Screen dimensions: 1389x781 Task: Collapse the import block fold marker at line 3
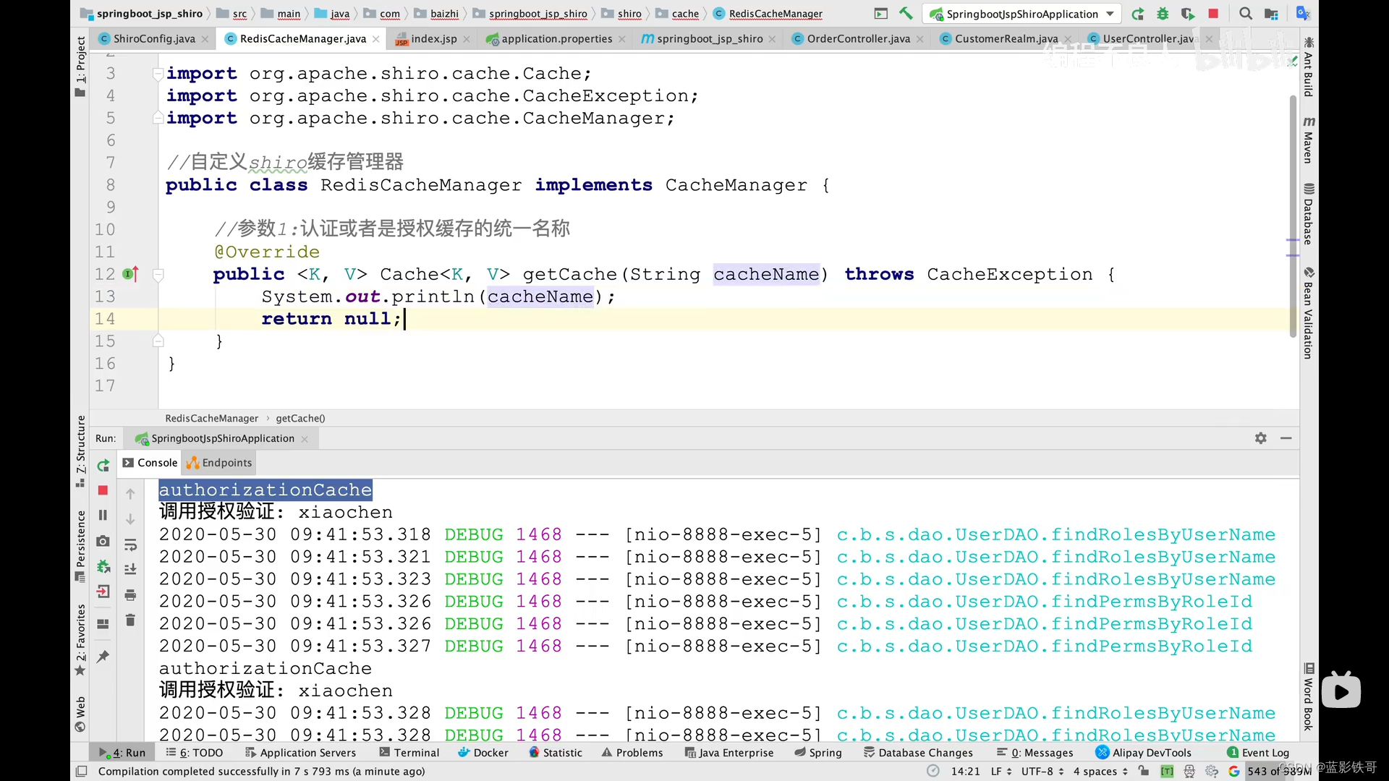coord(158,73)
